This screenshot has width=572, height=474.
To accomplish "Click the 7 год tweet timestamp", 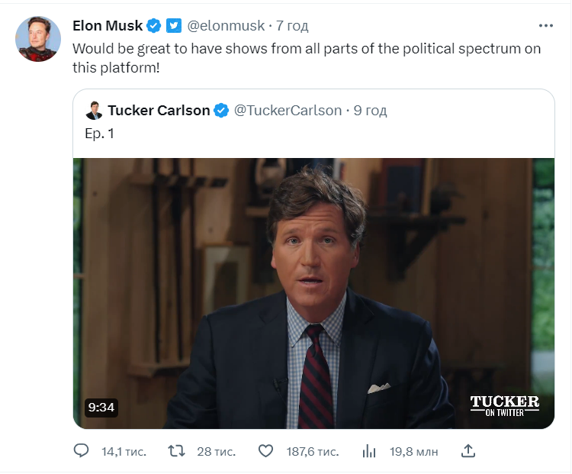I will tap(292, 25).
